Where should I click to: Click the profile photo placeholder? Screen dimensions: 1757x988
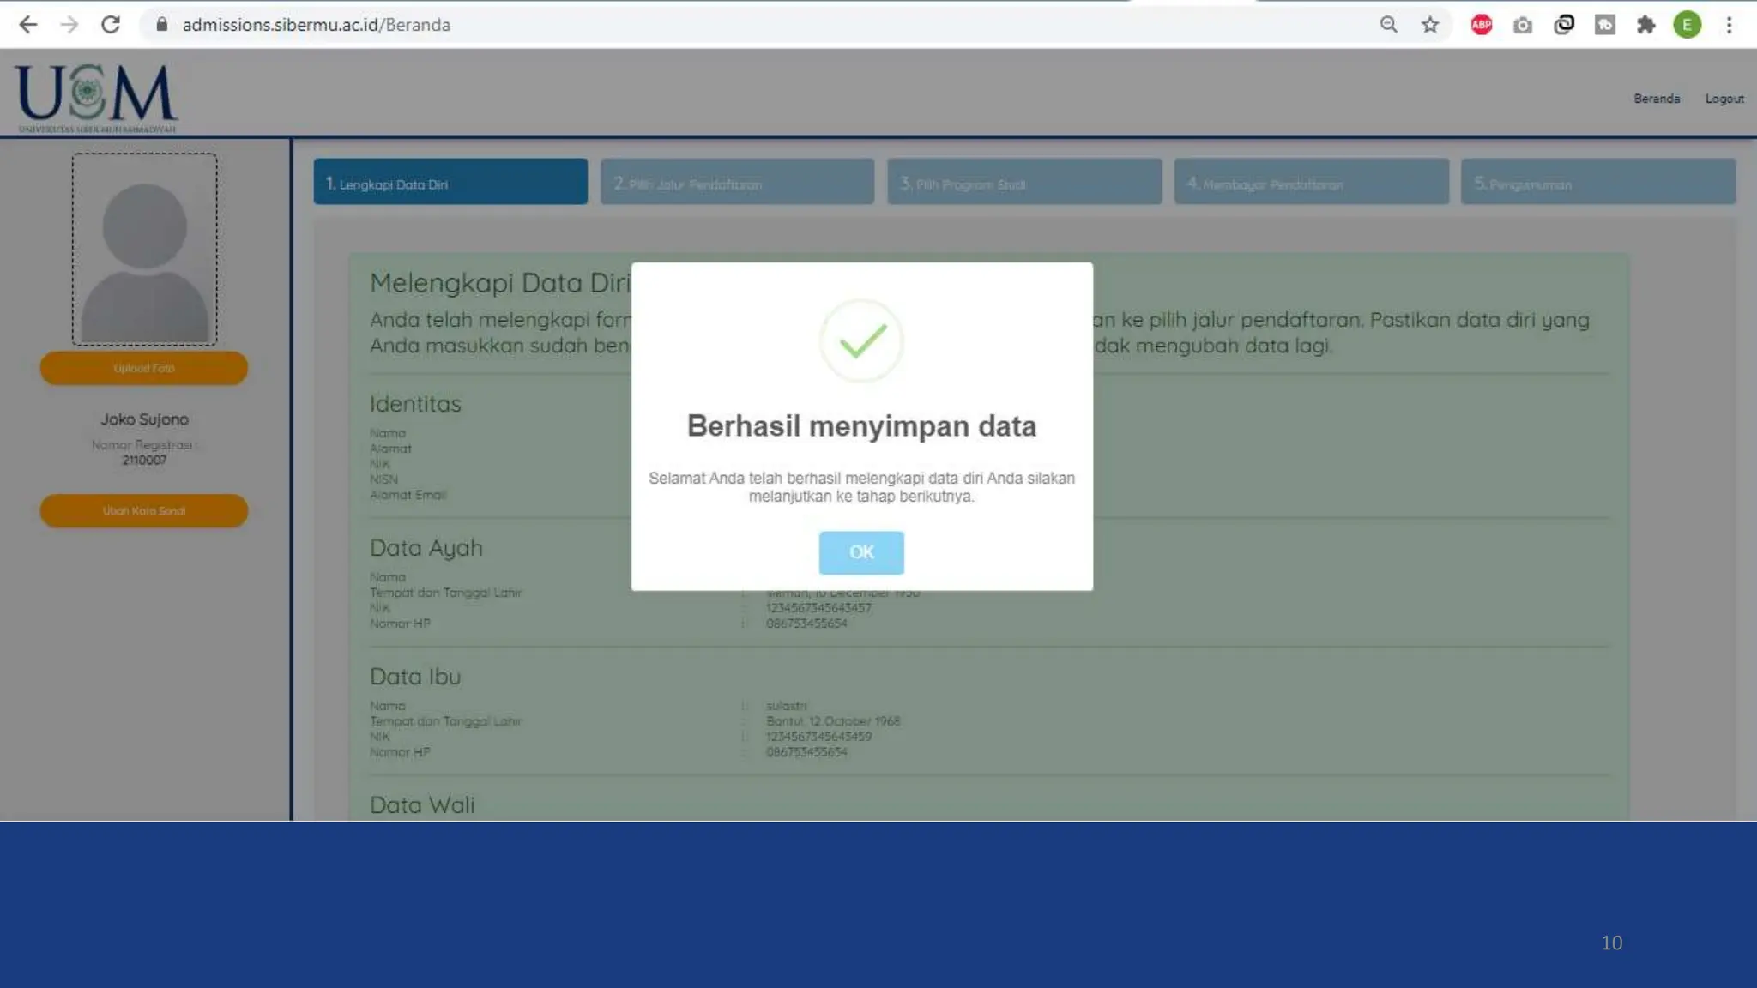click(x=144, y=250)
